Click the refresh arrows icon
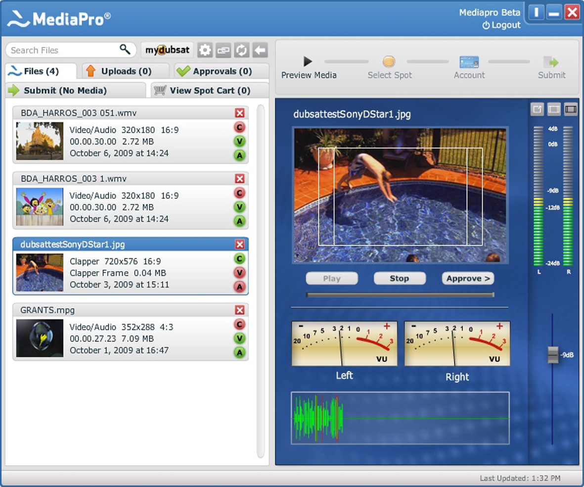The image size is (584, 487). pyautogui.click(x=241, y=50)
